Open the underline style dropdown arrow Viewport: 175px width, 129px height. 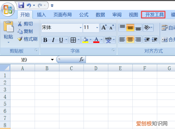tap(66, 40)
